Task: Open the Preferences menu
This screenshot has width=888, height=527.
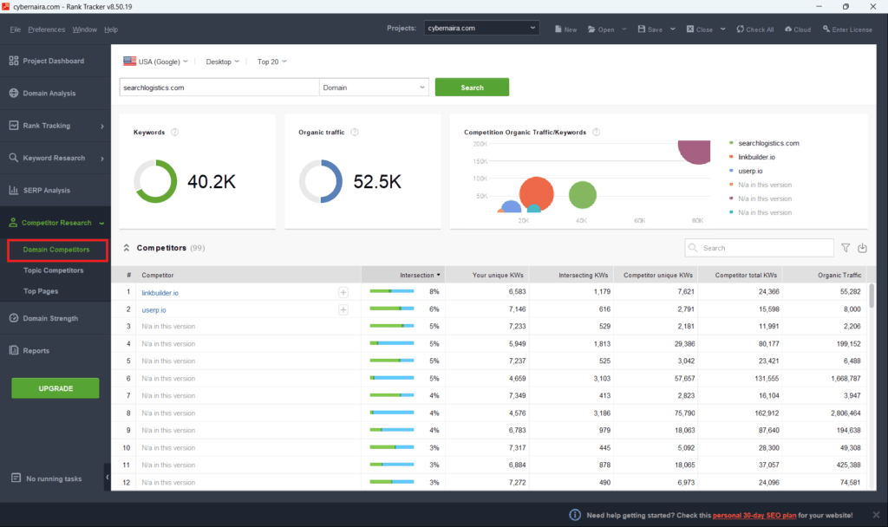Action: click(x=47, y=29)
